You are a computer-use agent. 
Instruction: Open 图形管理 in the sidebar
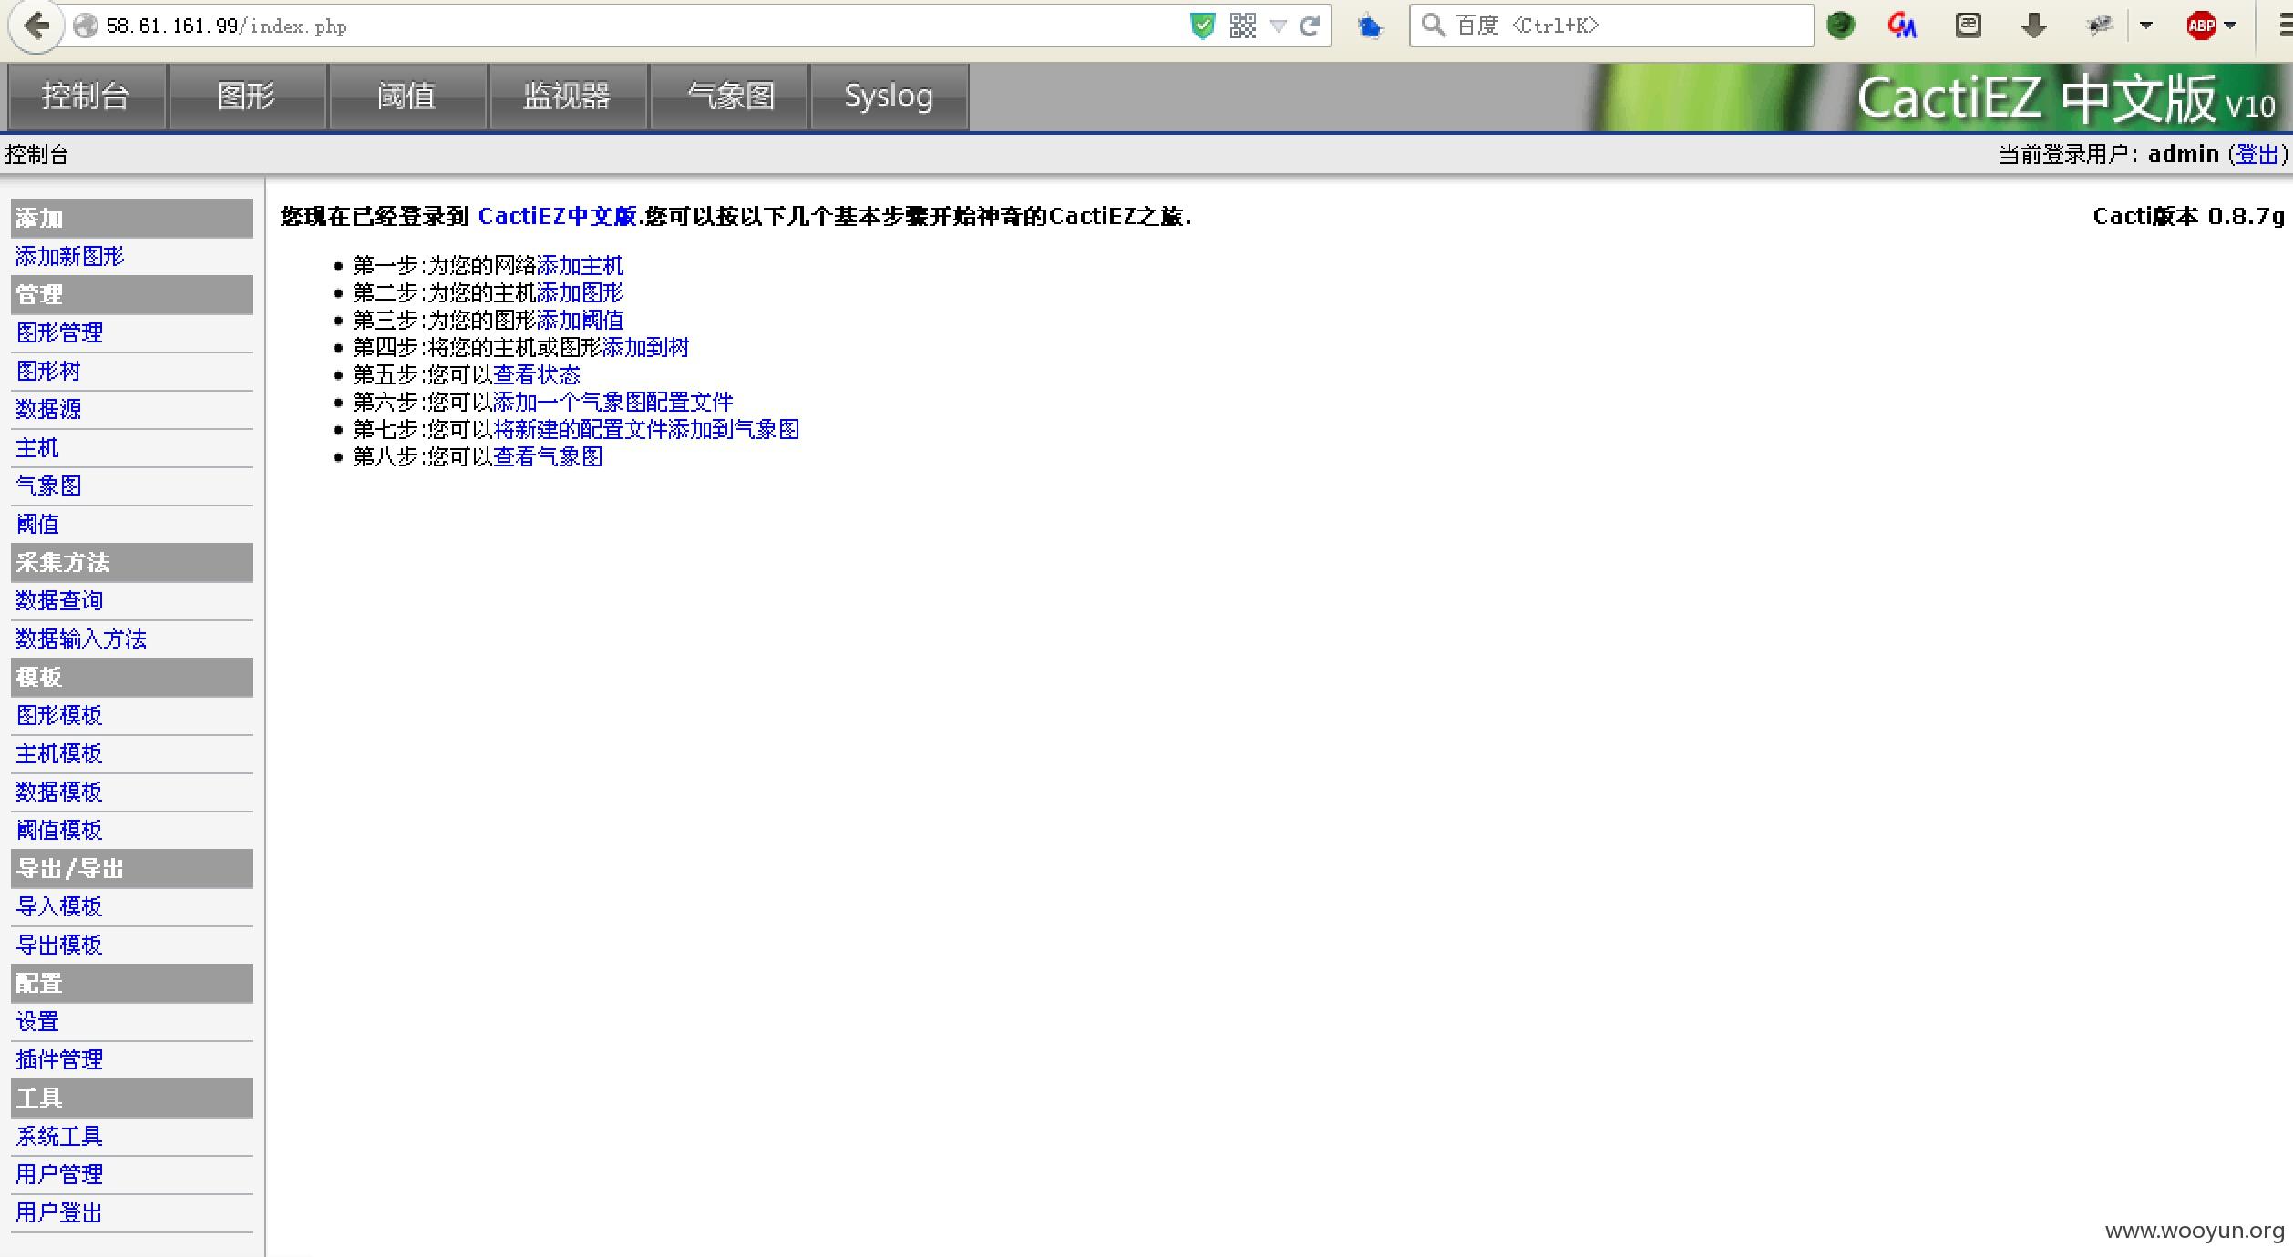click(59, 332)
